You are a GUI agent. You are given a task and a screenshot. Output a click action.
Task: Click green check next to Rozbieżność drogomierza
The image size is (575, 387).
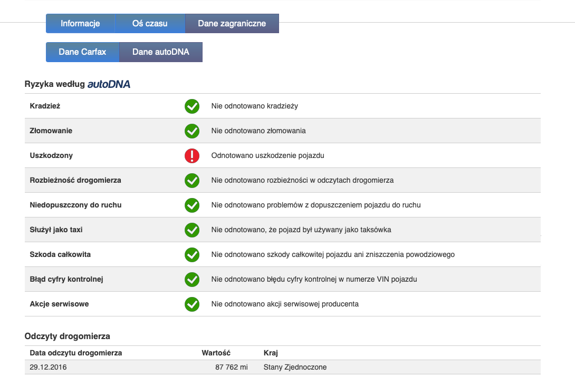[x=192, y=181]
